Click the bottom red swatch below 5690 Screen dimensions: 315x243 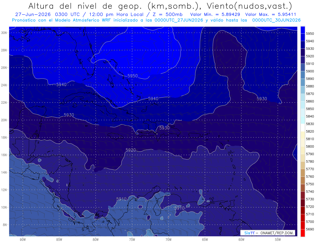click(303, 233)
